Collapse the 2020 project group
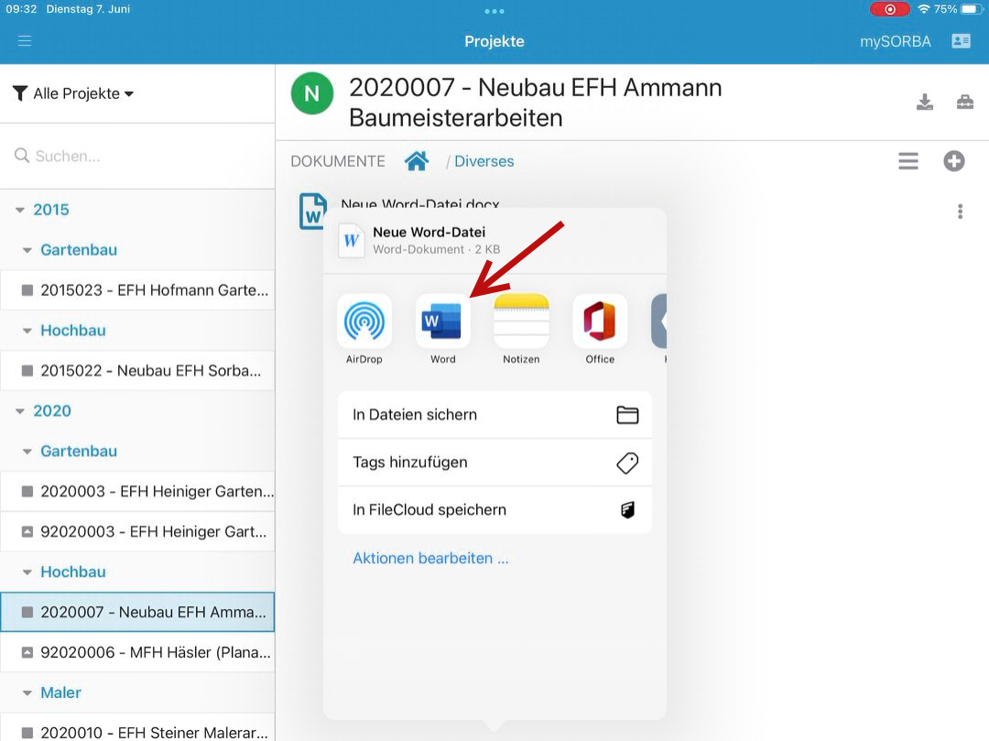Image resolution: width=989 pixels, height=741 pixels. [x=20, y=411]
